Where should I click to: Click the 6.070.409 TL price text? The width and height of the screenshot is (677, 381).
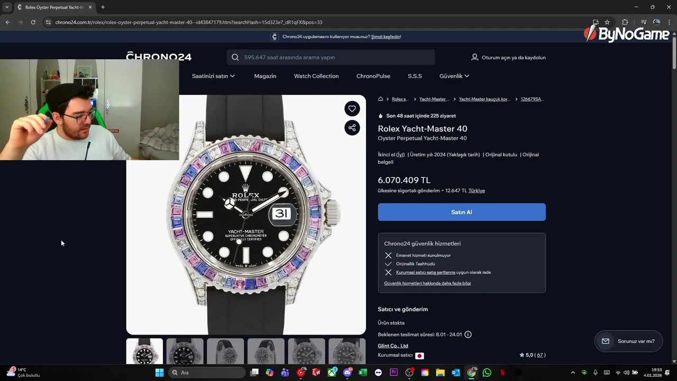point(404,180)
